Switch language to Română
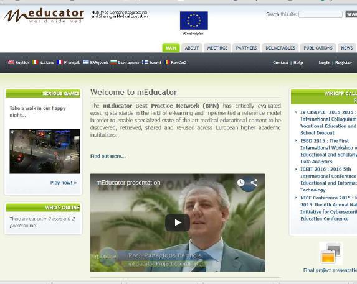The image size is (357, 284). coord(178,62)
